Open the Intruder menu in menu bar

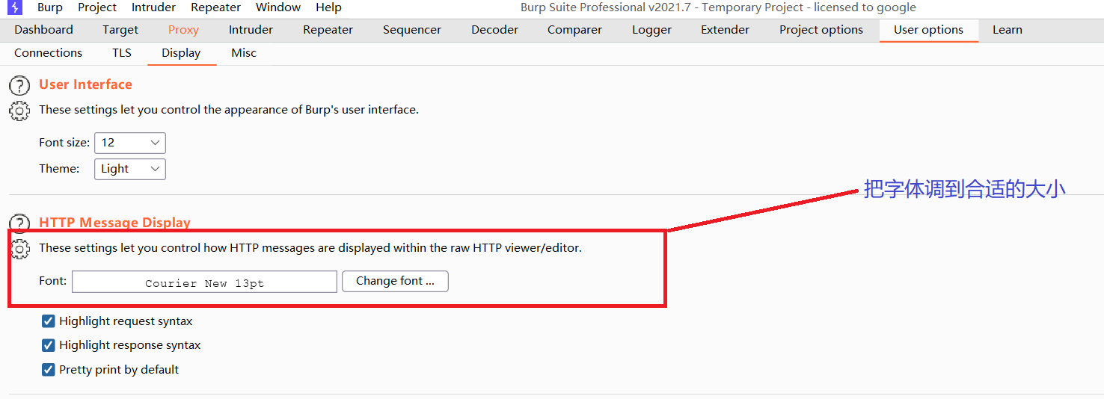(153, 7)
